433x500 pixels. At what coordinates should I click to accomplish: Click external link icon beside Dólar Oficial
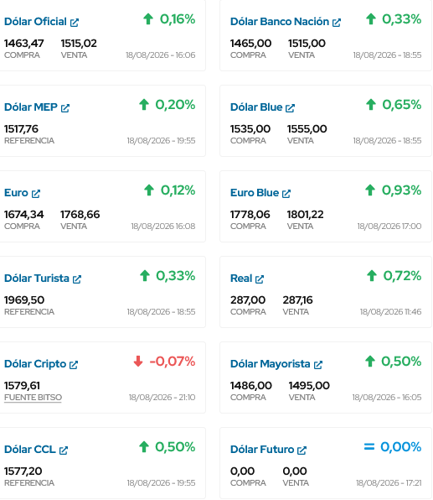75,23
